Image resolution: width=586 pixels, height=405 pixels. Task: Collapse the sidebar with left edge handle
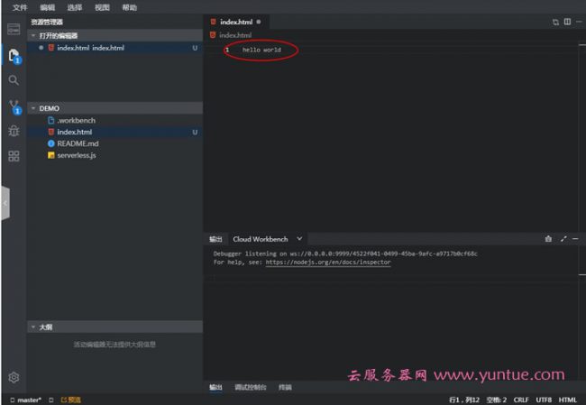4,204
